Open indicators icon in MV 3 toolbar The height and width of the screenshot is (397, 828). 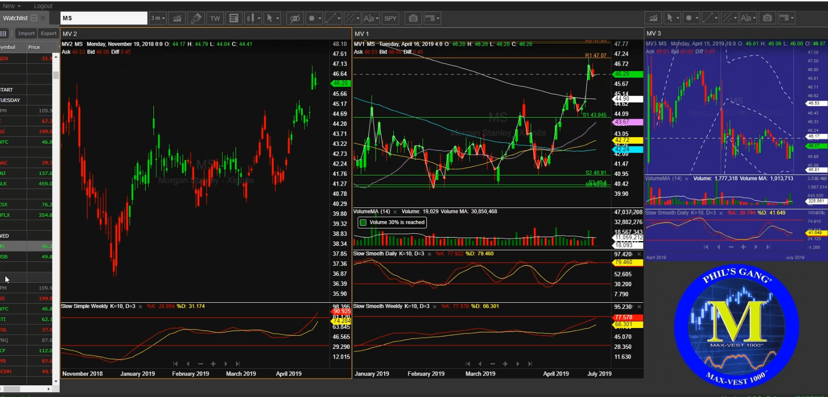[x=654, y=18]
